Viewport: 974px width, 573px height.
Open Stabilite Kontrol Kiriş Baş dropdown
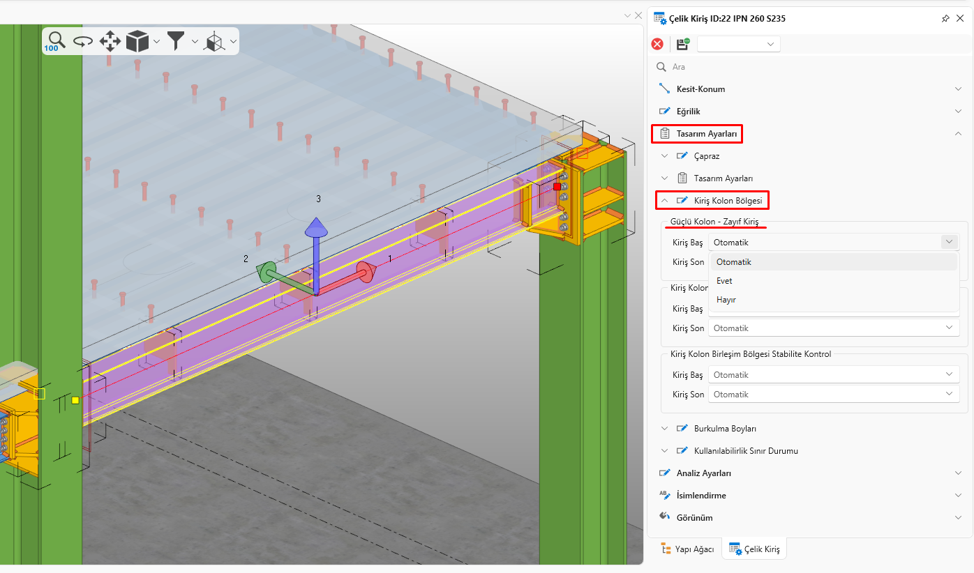834,375
